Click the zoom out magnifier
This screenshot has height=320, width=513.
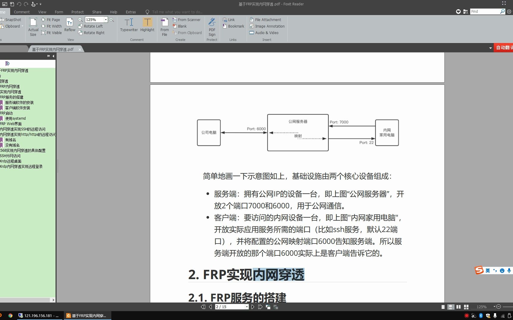pos(80,20)
